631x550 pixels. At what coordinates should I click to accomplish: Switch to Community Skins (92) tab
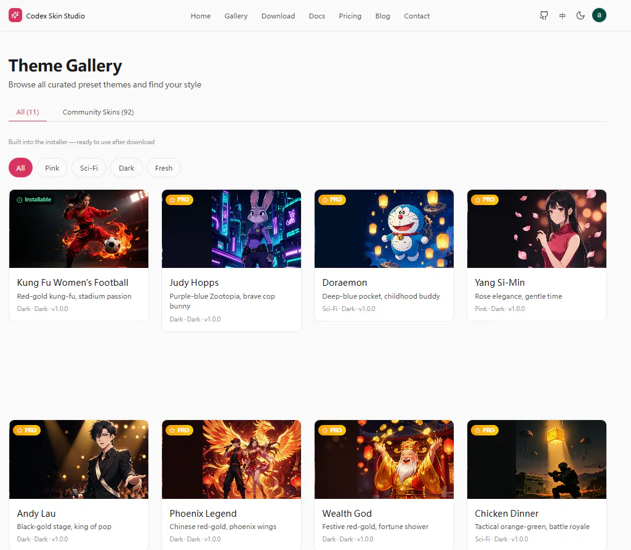[x=98, y=112]
